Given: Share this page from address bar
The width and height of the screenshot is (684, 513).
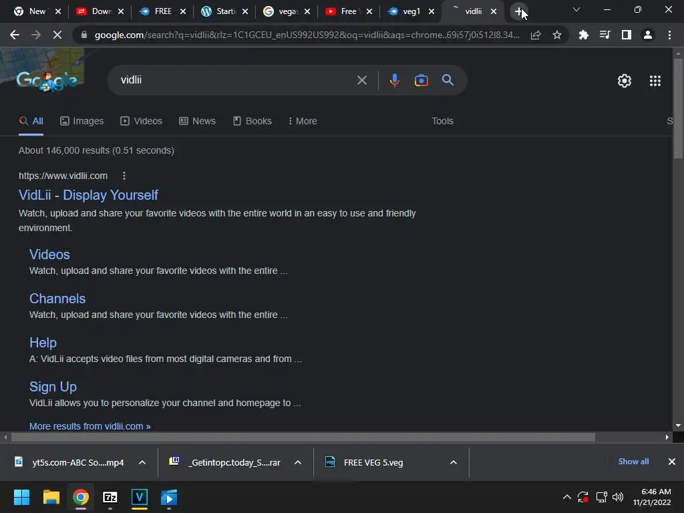Looking at the screenshot, I should pos(536,35).
